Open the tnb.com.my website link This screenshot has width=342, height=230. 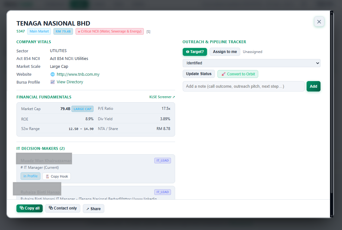pyautogui.click(x=78, y=74)
